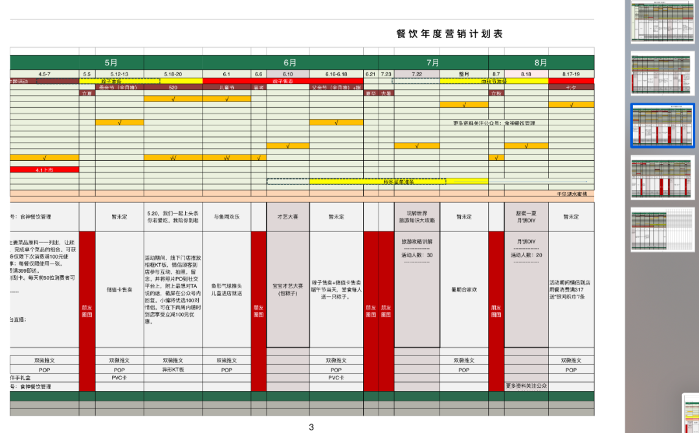The height and width of the screenshot is (433, 699).
Task: Select the 旅游攻略讲解 text
Action: click(417, 242)
